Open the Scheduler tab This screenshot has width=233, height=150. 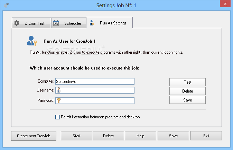coord(69,23)
